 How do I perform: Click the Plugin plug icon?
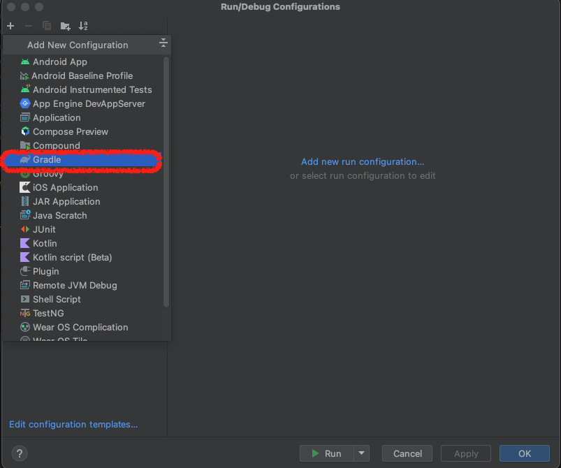point(25,271)
